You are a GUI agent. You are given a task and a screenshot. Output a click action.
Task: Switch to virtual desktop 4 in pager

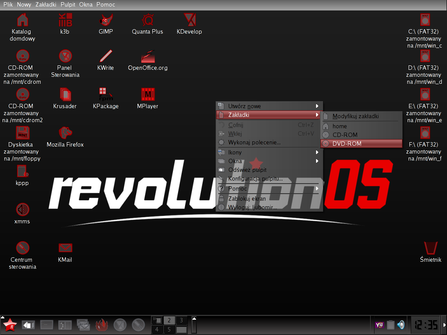click(157, 330)
